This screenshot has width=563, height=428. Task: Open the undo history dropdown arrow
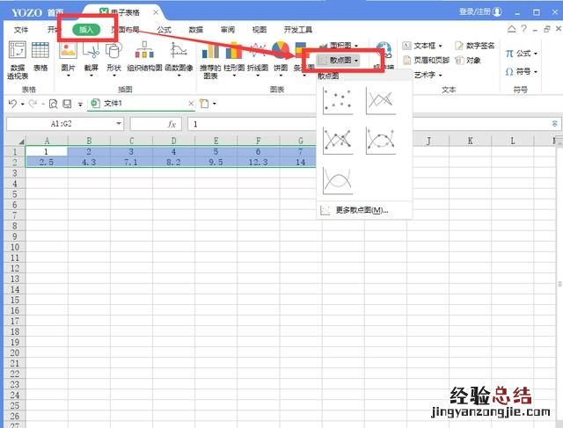click(x=23, y=104)
